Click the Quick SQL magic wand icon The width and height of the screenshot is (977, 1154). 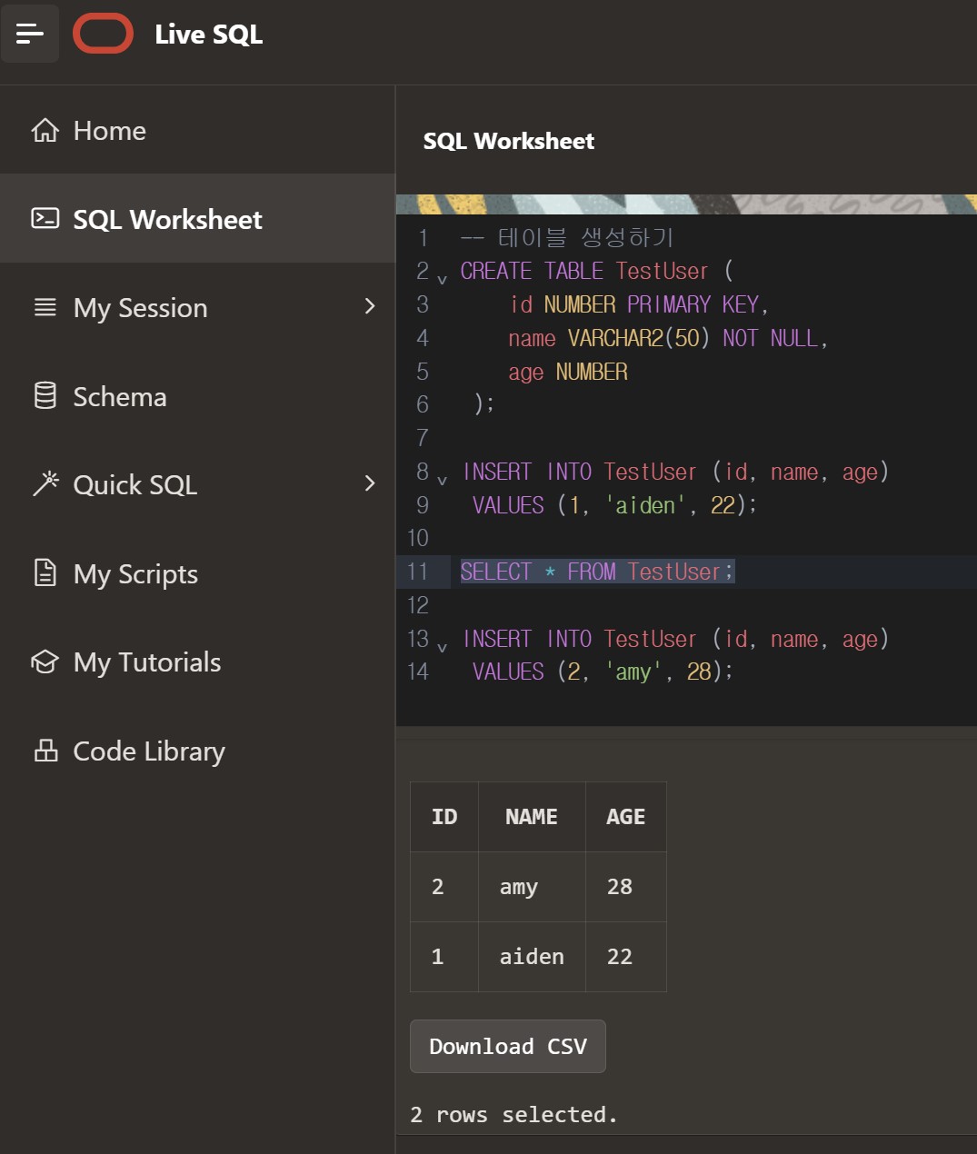click(x=45, y=483)
